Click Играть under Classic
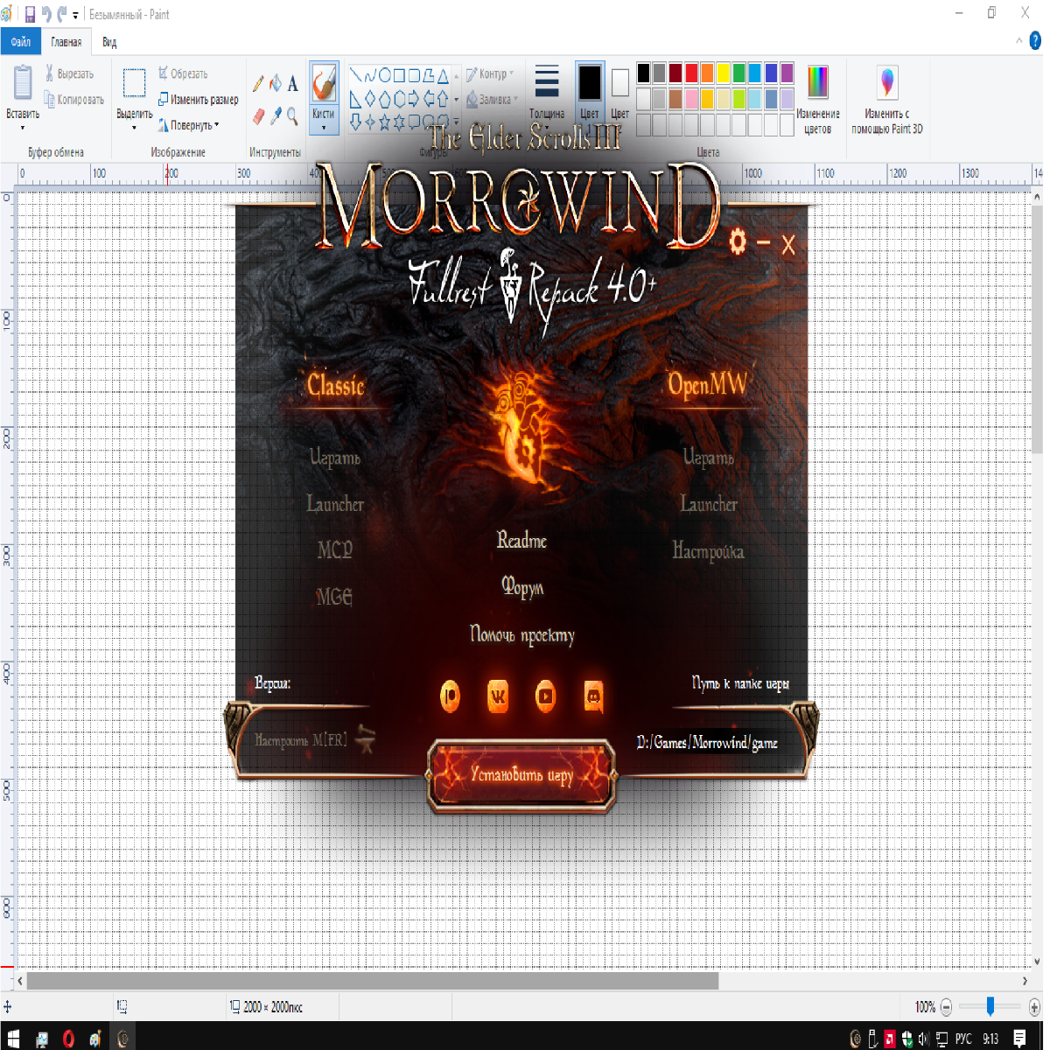Viewport: 1050px width, 1050px height. pyautogui.click(x=335, y=458)
